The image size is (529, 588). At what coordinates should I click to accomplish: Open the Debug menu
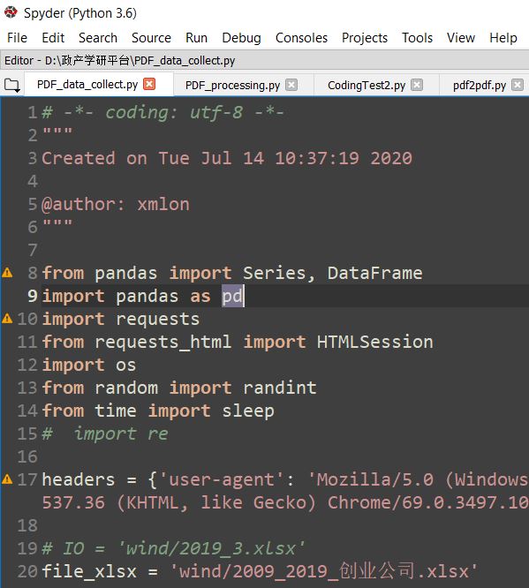point(241,38)
